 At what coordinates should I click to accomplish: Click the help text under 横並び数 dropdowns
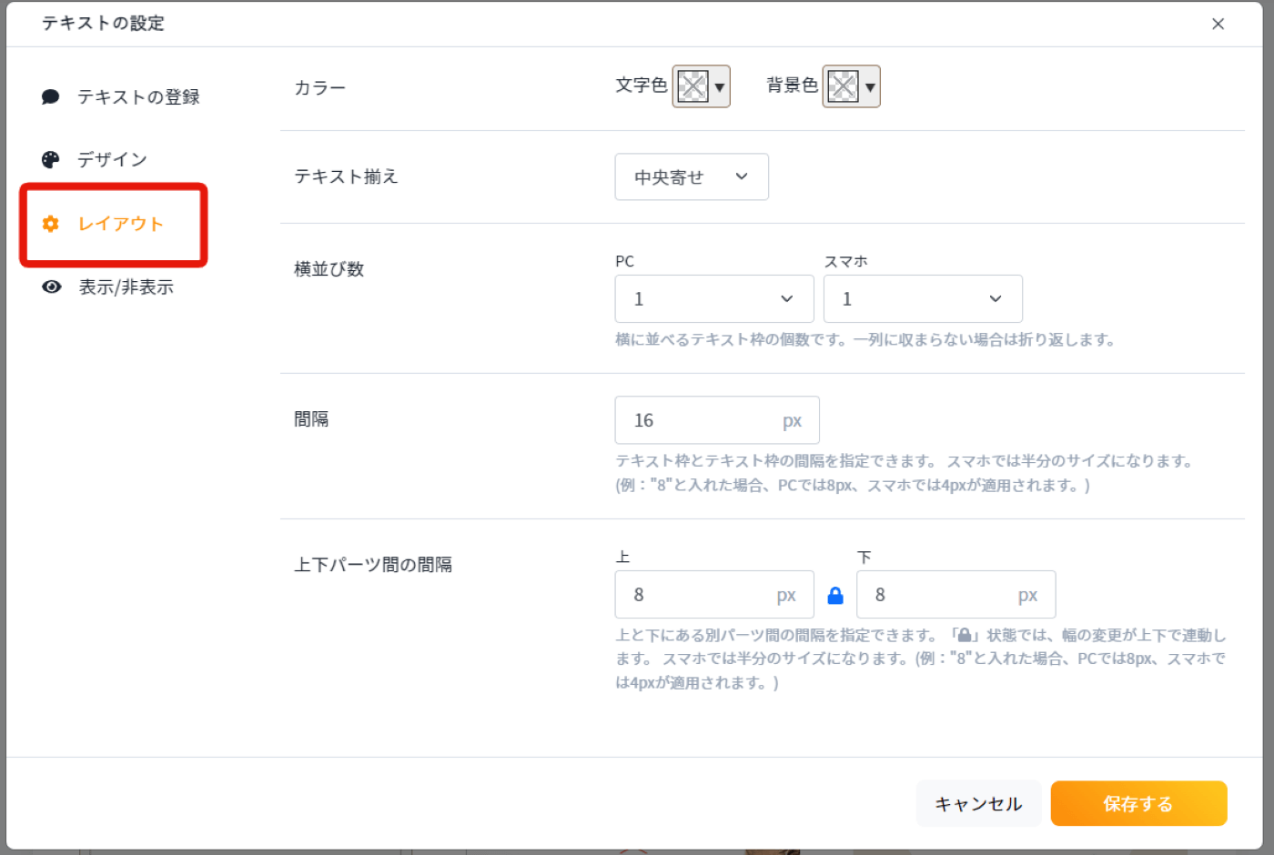(865, 340)
